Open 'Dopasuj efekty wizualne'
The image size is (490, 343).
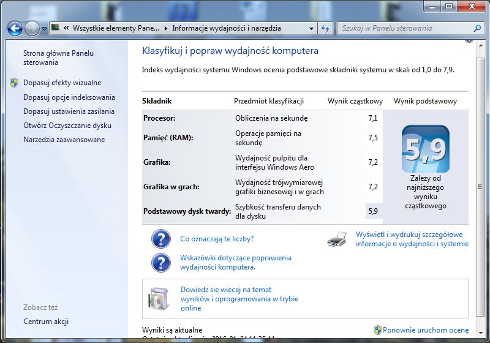tap(62, 83)
